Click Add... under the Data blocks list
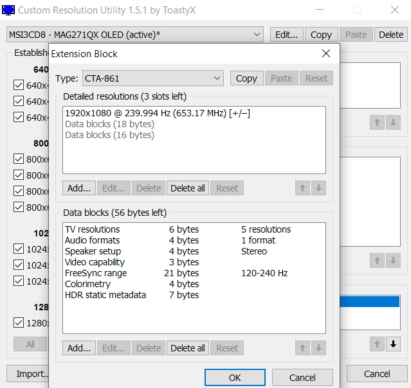 [79, 348]
